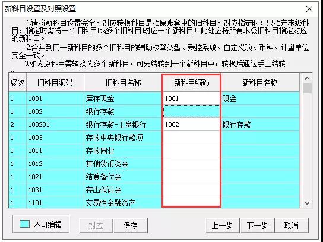Return to 上一步 step

click(223, 225)
